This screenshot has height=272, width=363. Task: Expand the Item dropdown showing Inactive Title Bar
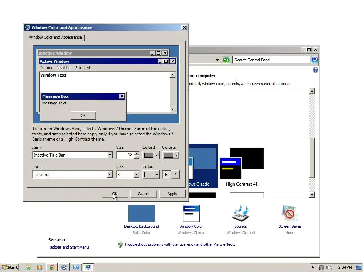tap(110, 155)
